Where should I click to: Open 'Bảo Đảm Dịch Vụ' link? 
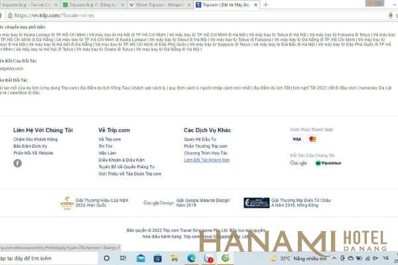(31, 146)
